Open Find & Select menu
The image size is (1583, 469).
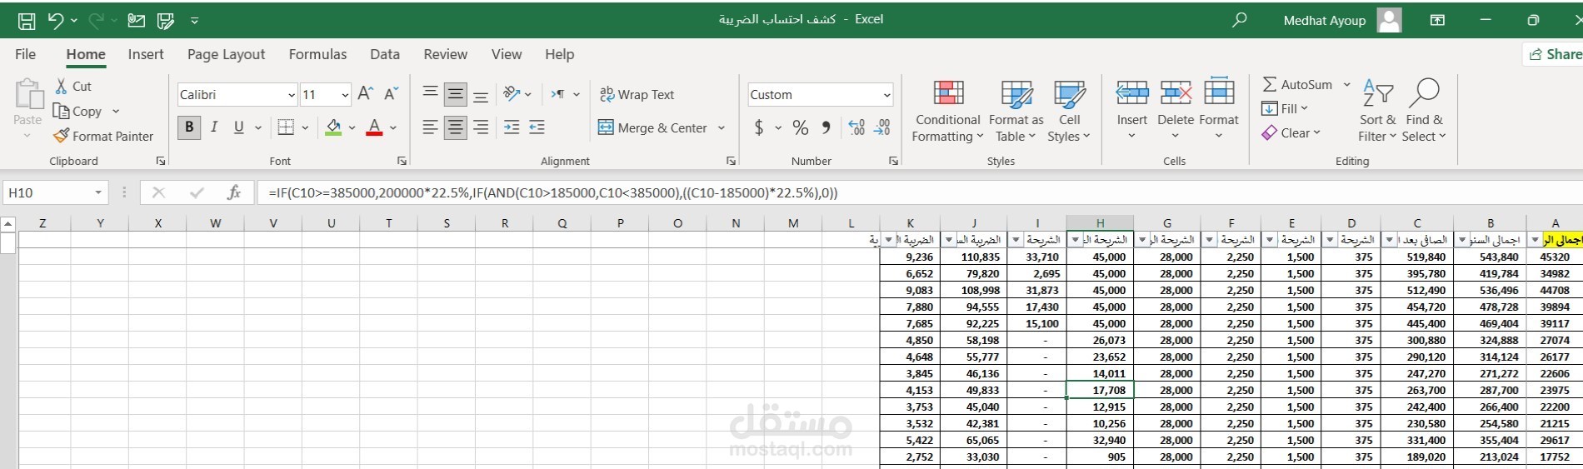click(1424, 110)
